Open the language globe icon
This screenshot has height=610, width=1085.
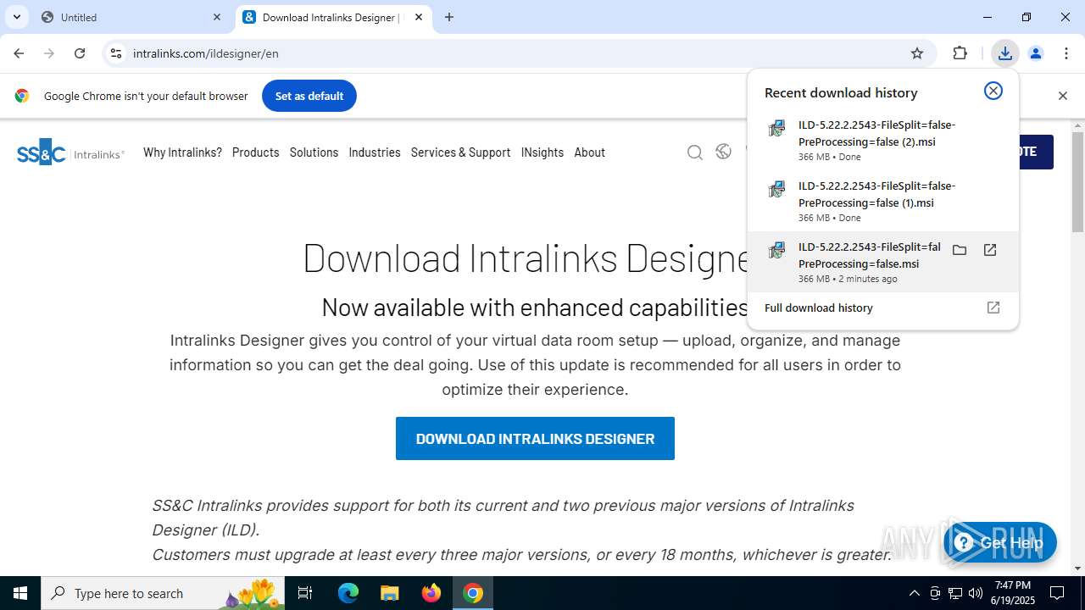[723, 152]
